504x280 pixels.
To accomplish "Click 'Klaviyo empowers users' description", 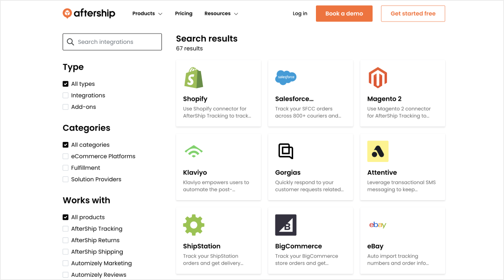I will tap(216, 186).
